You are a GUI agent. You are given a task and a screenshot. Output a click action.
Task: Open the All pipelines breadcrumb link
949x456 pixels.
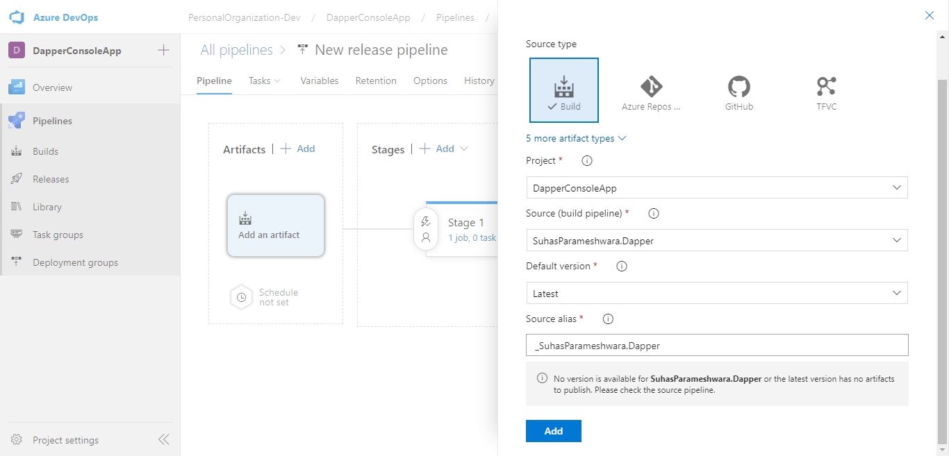point(236,50)
